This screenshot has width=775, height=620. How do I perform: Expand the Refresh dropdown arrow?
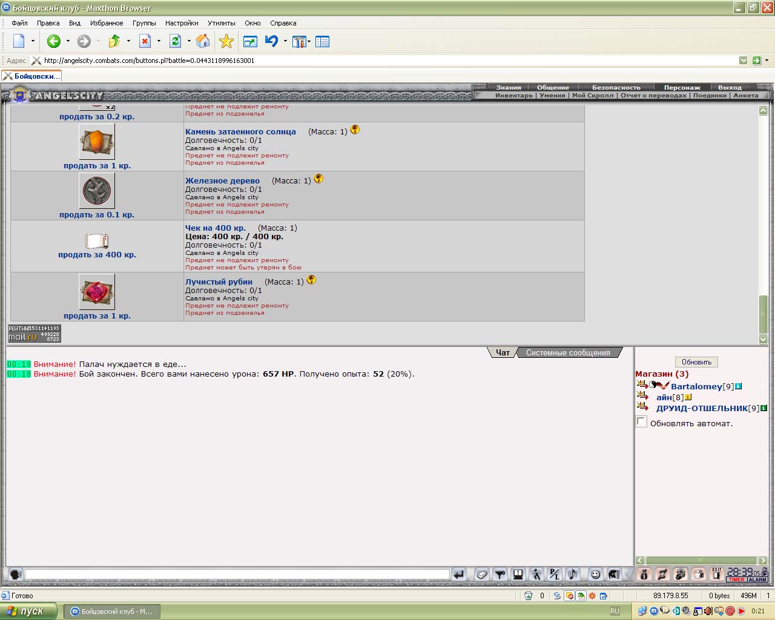189,41
